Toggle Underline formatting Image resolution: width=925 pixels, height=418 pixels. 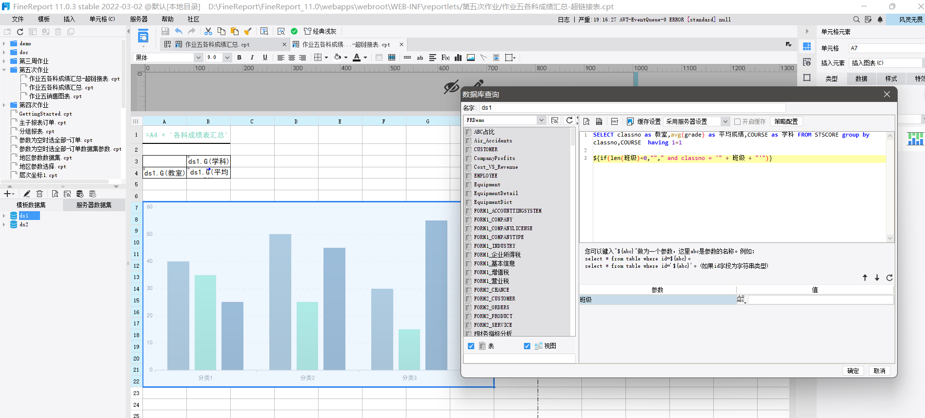click(265, 58)
